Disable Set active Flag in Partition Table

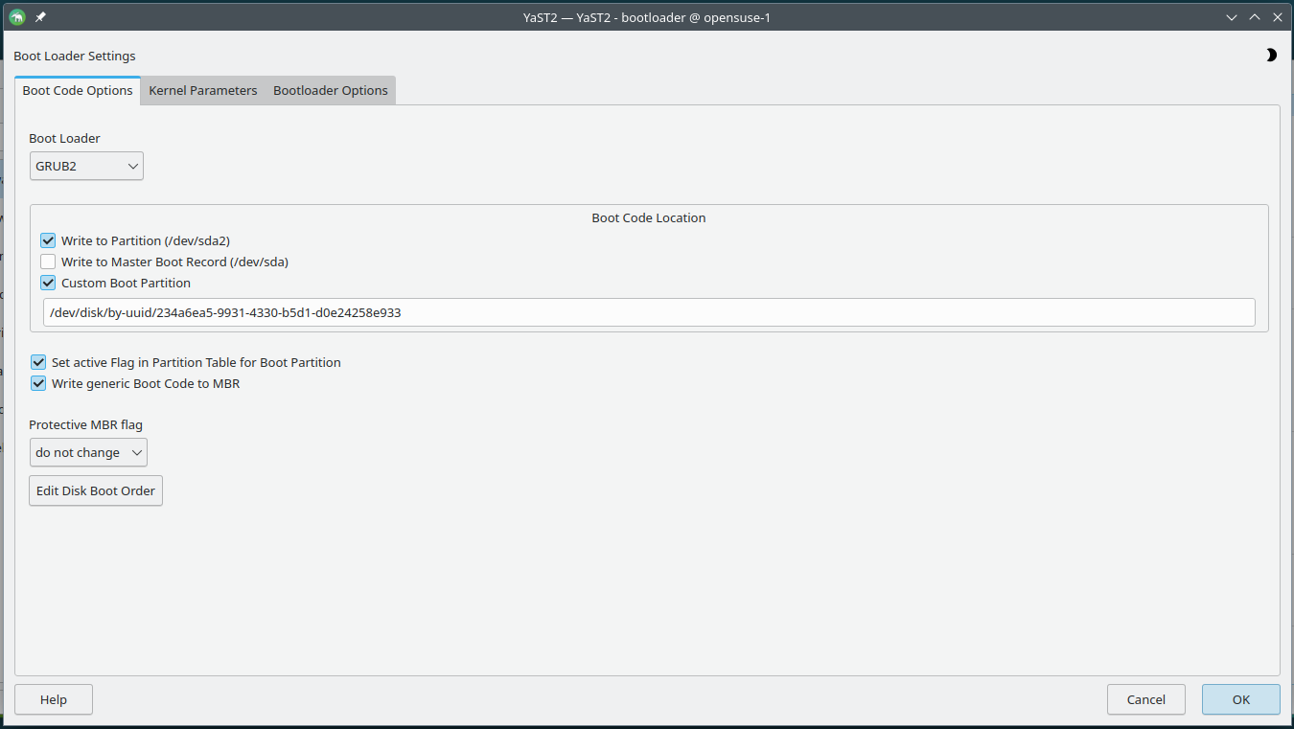pos(39,363)
